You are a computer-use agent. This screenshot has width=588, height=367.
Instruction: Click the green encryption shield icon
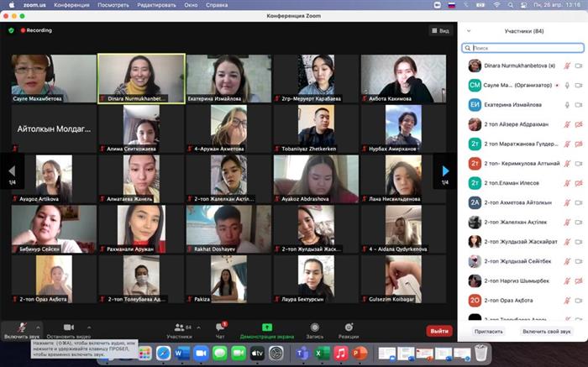pyautogui.click(x=11, y=30)
